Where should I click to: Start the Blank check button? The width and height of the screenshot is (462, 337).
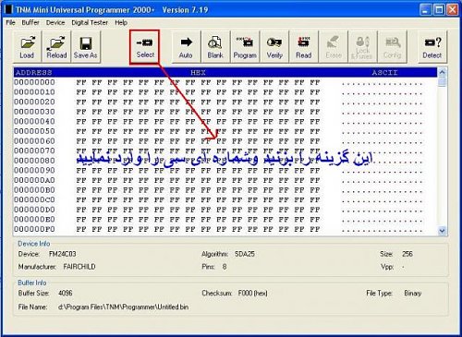pos(215,47)
